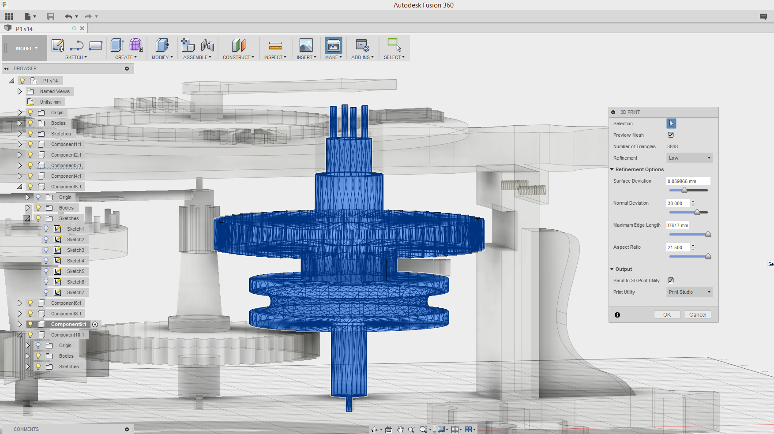Select the Joint assemble icon
Screen dimensions: 774x434
(x=207, y=45)
